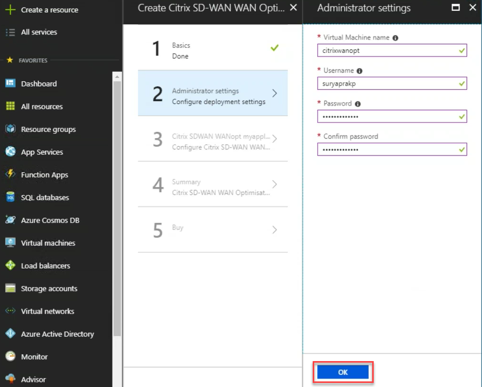Click the Virtual Machine name input field
The image size is (482, 387).
point(392,50)
